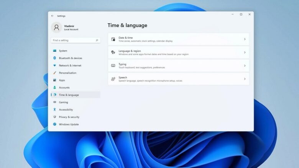This screenshot has height=168, width=299.
Task: Close the Settings window
Action: coord(250,14)
